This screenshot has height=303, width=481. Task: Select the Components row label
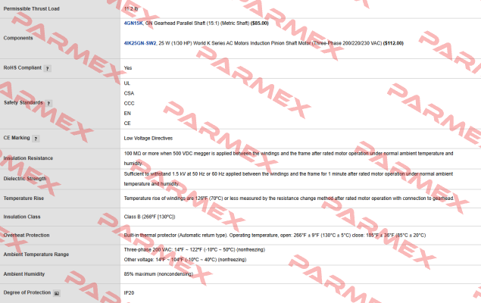click(x=17, y=38)
